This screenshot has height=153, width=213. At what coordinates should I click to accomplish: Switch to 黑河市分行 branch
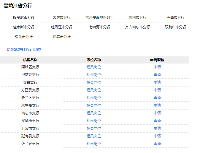tap(137, 17)
